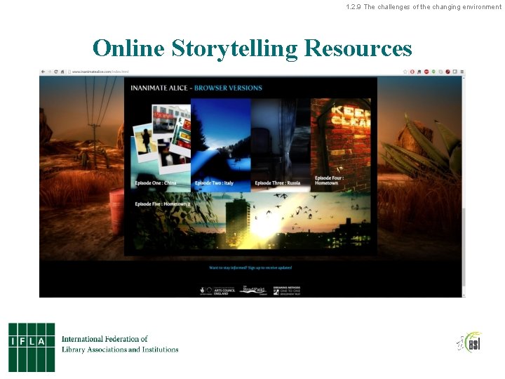Click the IFLA green grid logo
The image size is (505, 379).
click(32, 347)
